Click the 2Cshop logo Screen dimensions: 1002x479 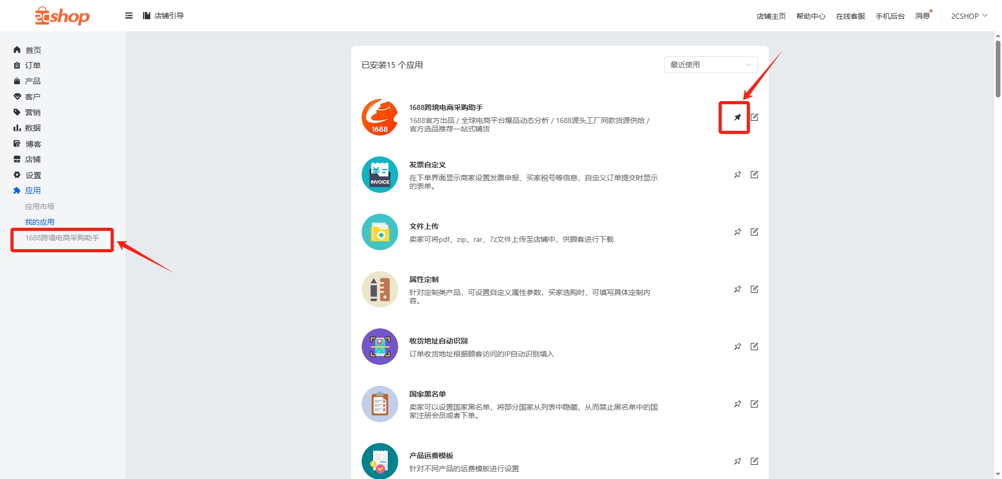pyautogui.click(x=62, y=16)
